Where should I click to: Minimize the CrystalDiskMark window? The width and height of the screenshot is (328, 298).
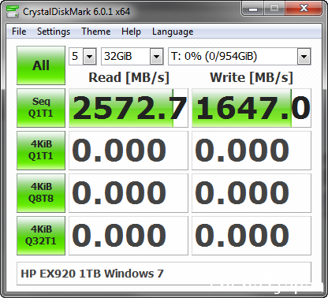[253, 9]
